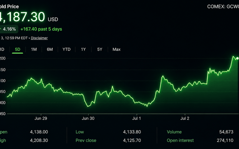
Task: Select the 5D time range tab
Action: [x=18, y=49]
